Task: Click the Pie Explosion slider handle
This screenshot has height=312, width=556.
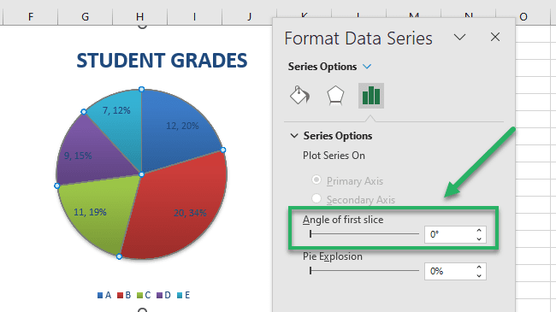Action: (311, 271)
